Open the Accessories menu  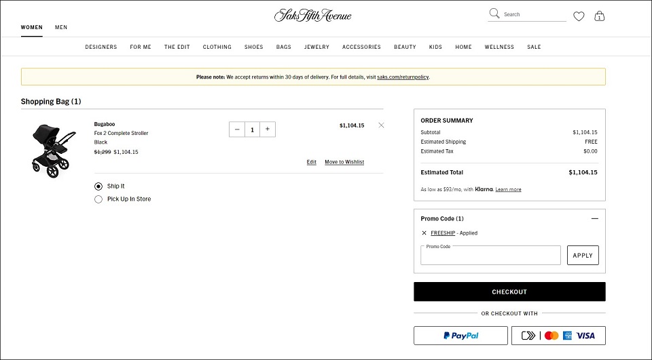point(361,47)
